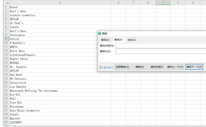Select column D header

click(x=148, y=3)
